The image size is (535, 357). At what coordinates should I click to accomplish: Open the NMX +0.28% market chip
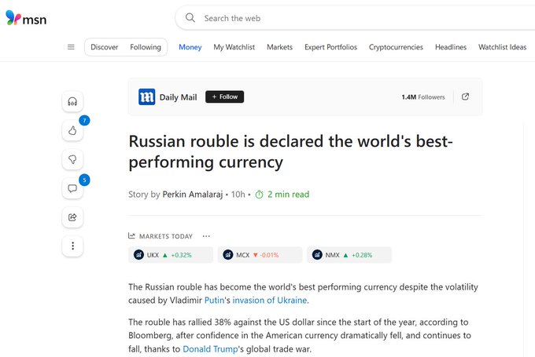pyautogui.click(x=349, y=254)
